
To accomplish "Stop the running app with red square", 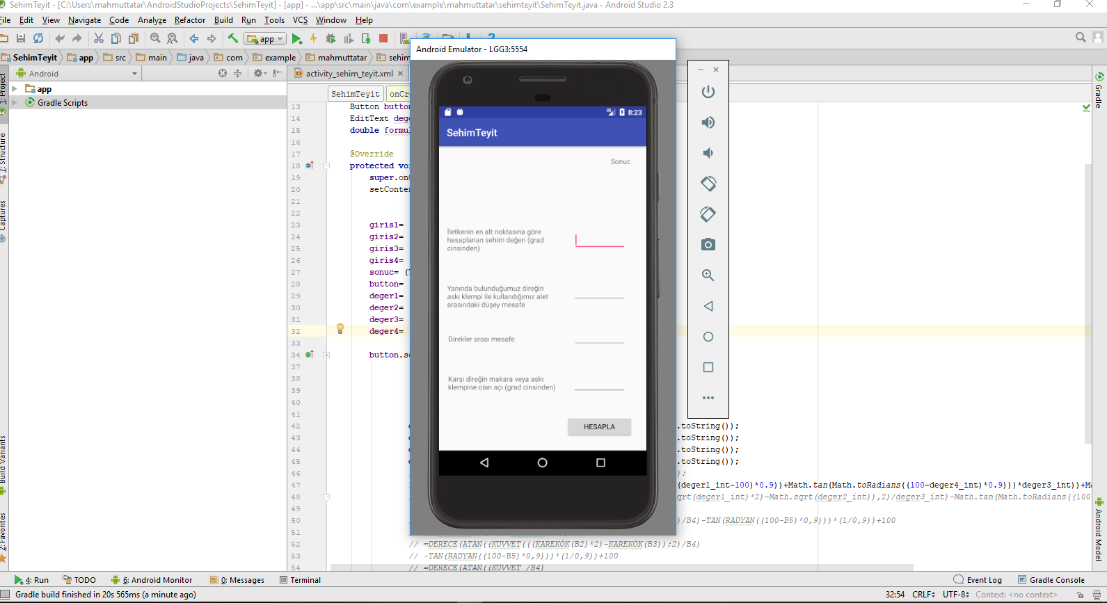I will [x=383, y=39].
